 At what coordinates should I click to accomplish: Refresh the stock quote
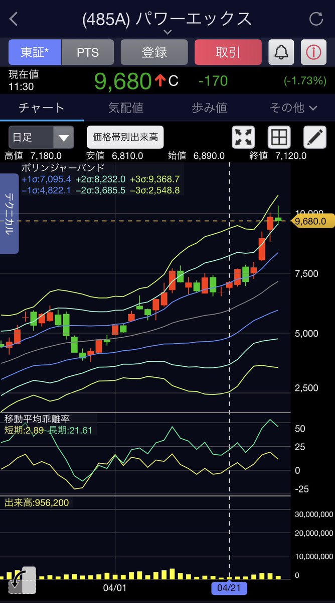(x=316, y=19)
